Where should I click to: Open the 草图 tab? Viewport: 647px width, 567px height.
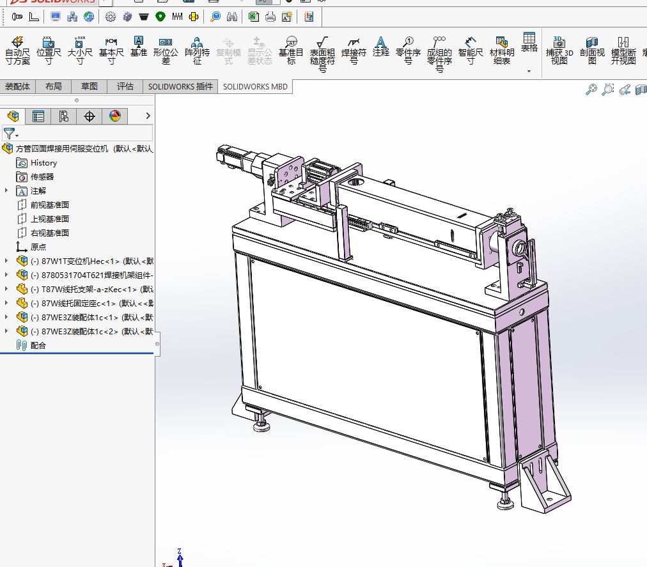click(89, 86)
